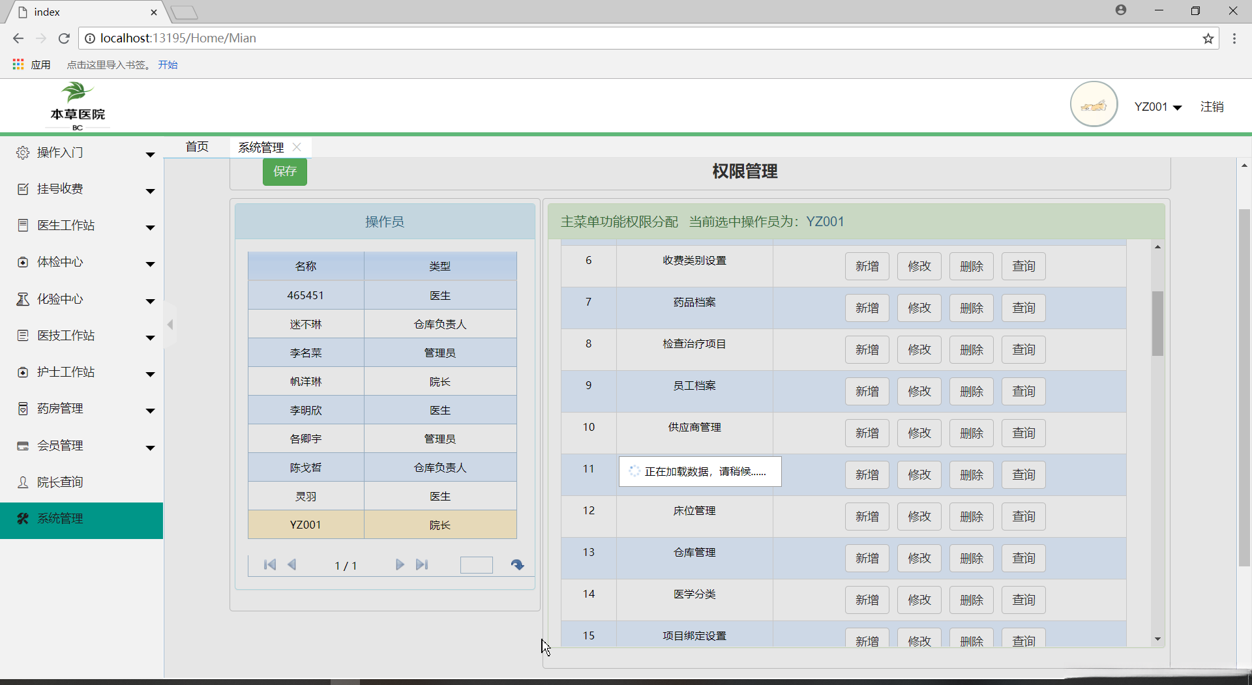The width and height of the screenshot is (1252, 685).
Task: Click the permission list scroll-down arrow
Action: 1158,639
